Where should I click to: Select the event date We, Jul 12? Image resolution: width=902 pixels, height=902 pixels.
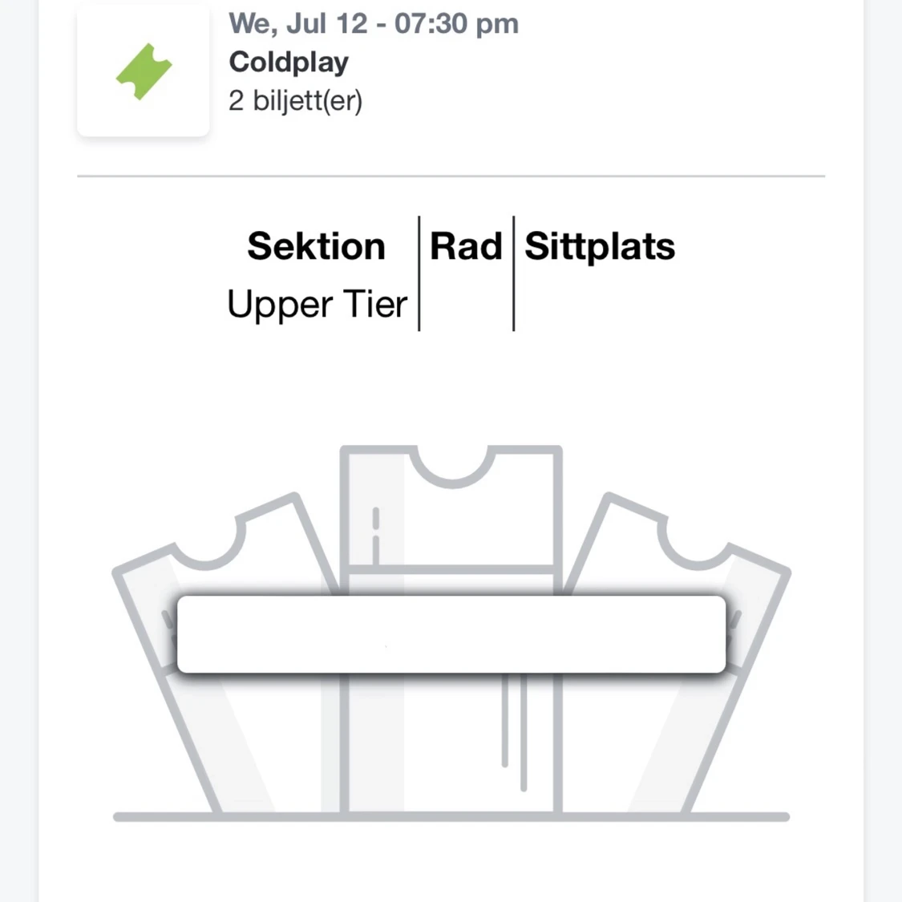click(x=298, y=24)
